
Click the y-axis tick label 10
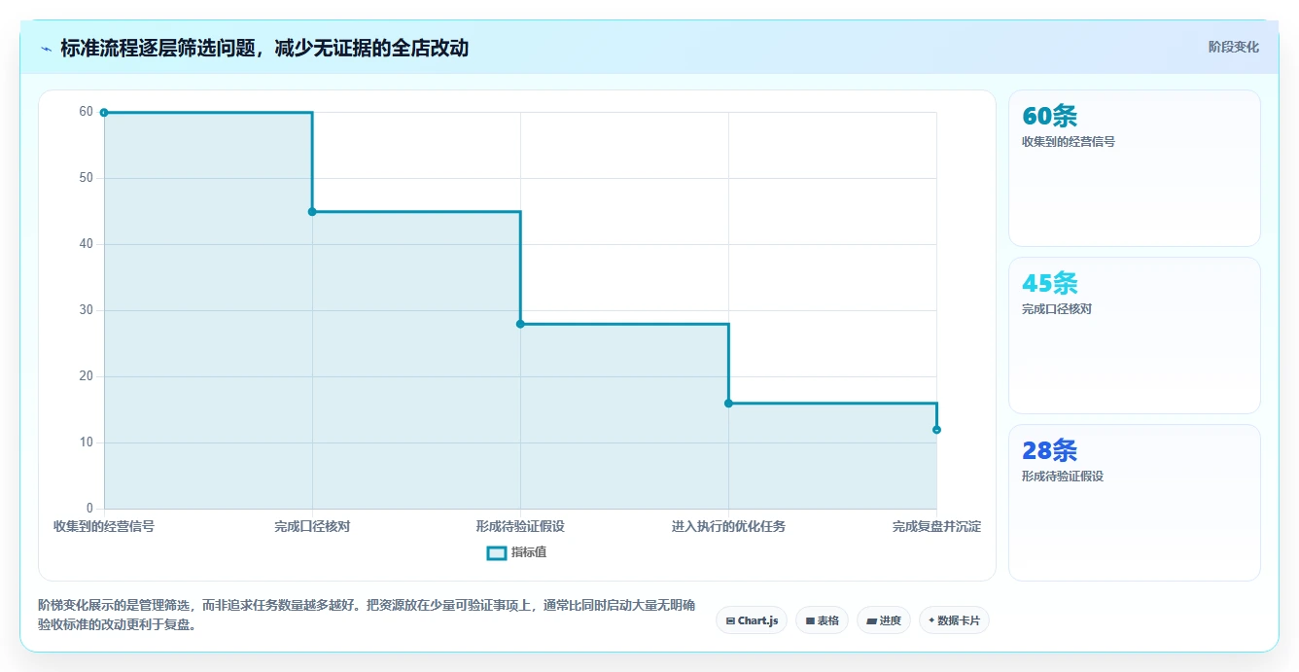(87, 442)
